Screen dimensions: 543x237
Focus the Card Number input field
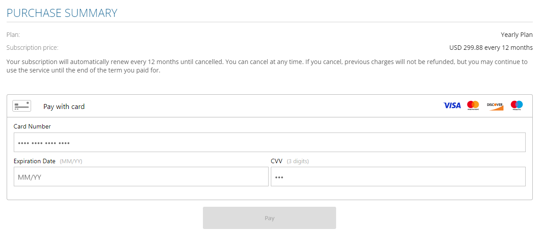click(270, 142)
